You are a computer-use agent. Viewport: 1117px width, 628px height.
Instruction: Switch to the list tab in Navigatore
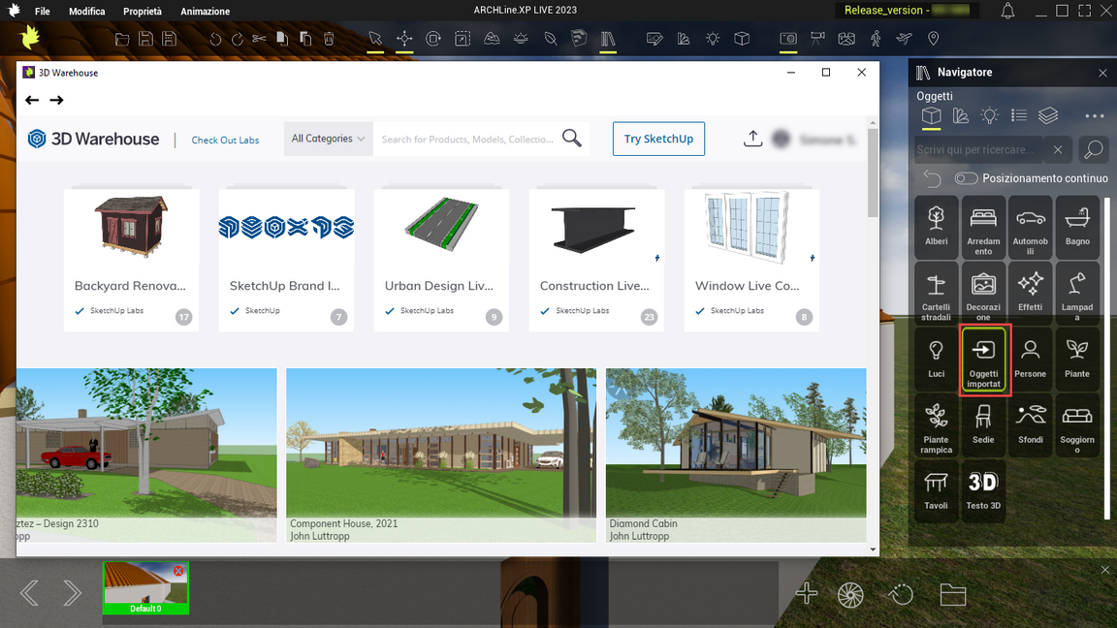click(x=1019, y=116)
